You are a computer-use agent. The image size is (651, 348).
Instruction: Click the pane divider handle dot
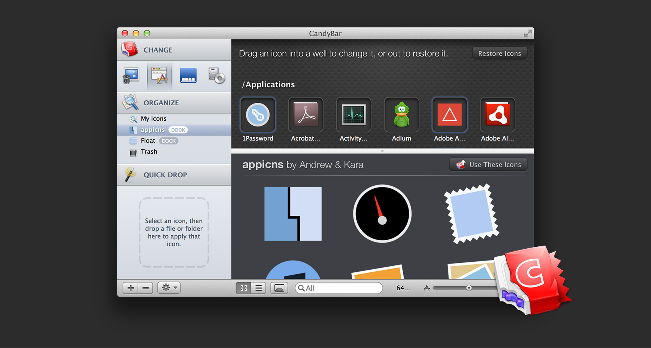382,151
